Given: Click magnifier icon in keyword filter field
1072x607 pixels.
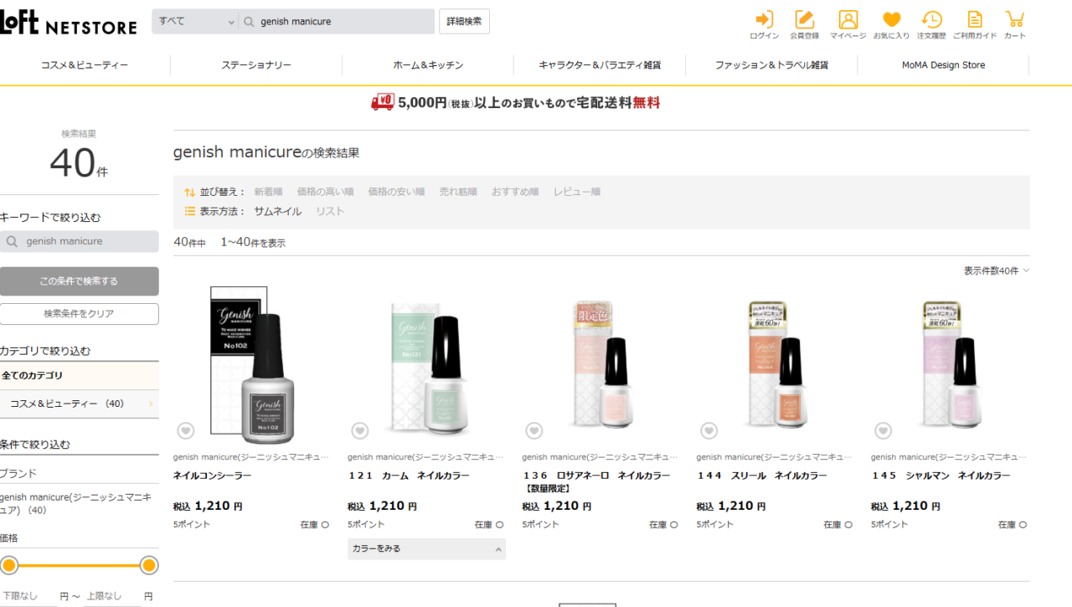Looking at the screenshot, I should [x=13, y=241].
